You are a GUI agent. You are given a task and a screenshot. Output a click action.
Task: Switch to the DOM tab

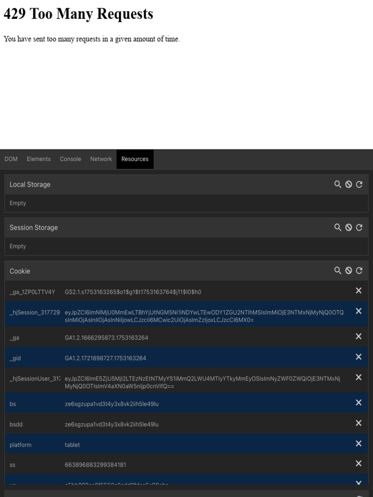click(11, 159)
